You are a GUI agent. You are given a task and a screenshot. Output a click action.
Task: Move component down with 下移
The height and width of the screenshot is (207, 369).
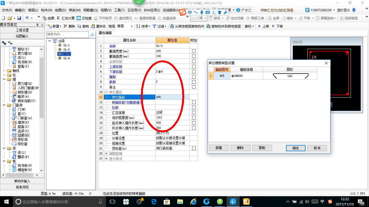click(277, 26)
